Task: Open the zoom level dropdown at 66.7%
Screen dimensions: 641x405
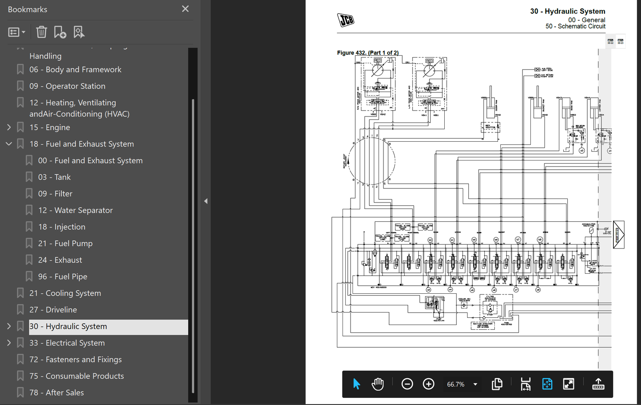Action: click(475, 385)
